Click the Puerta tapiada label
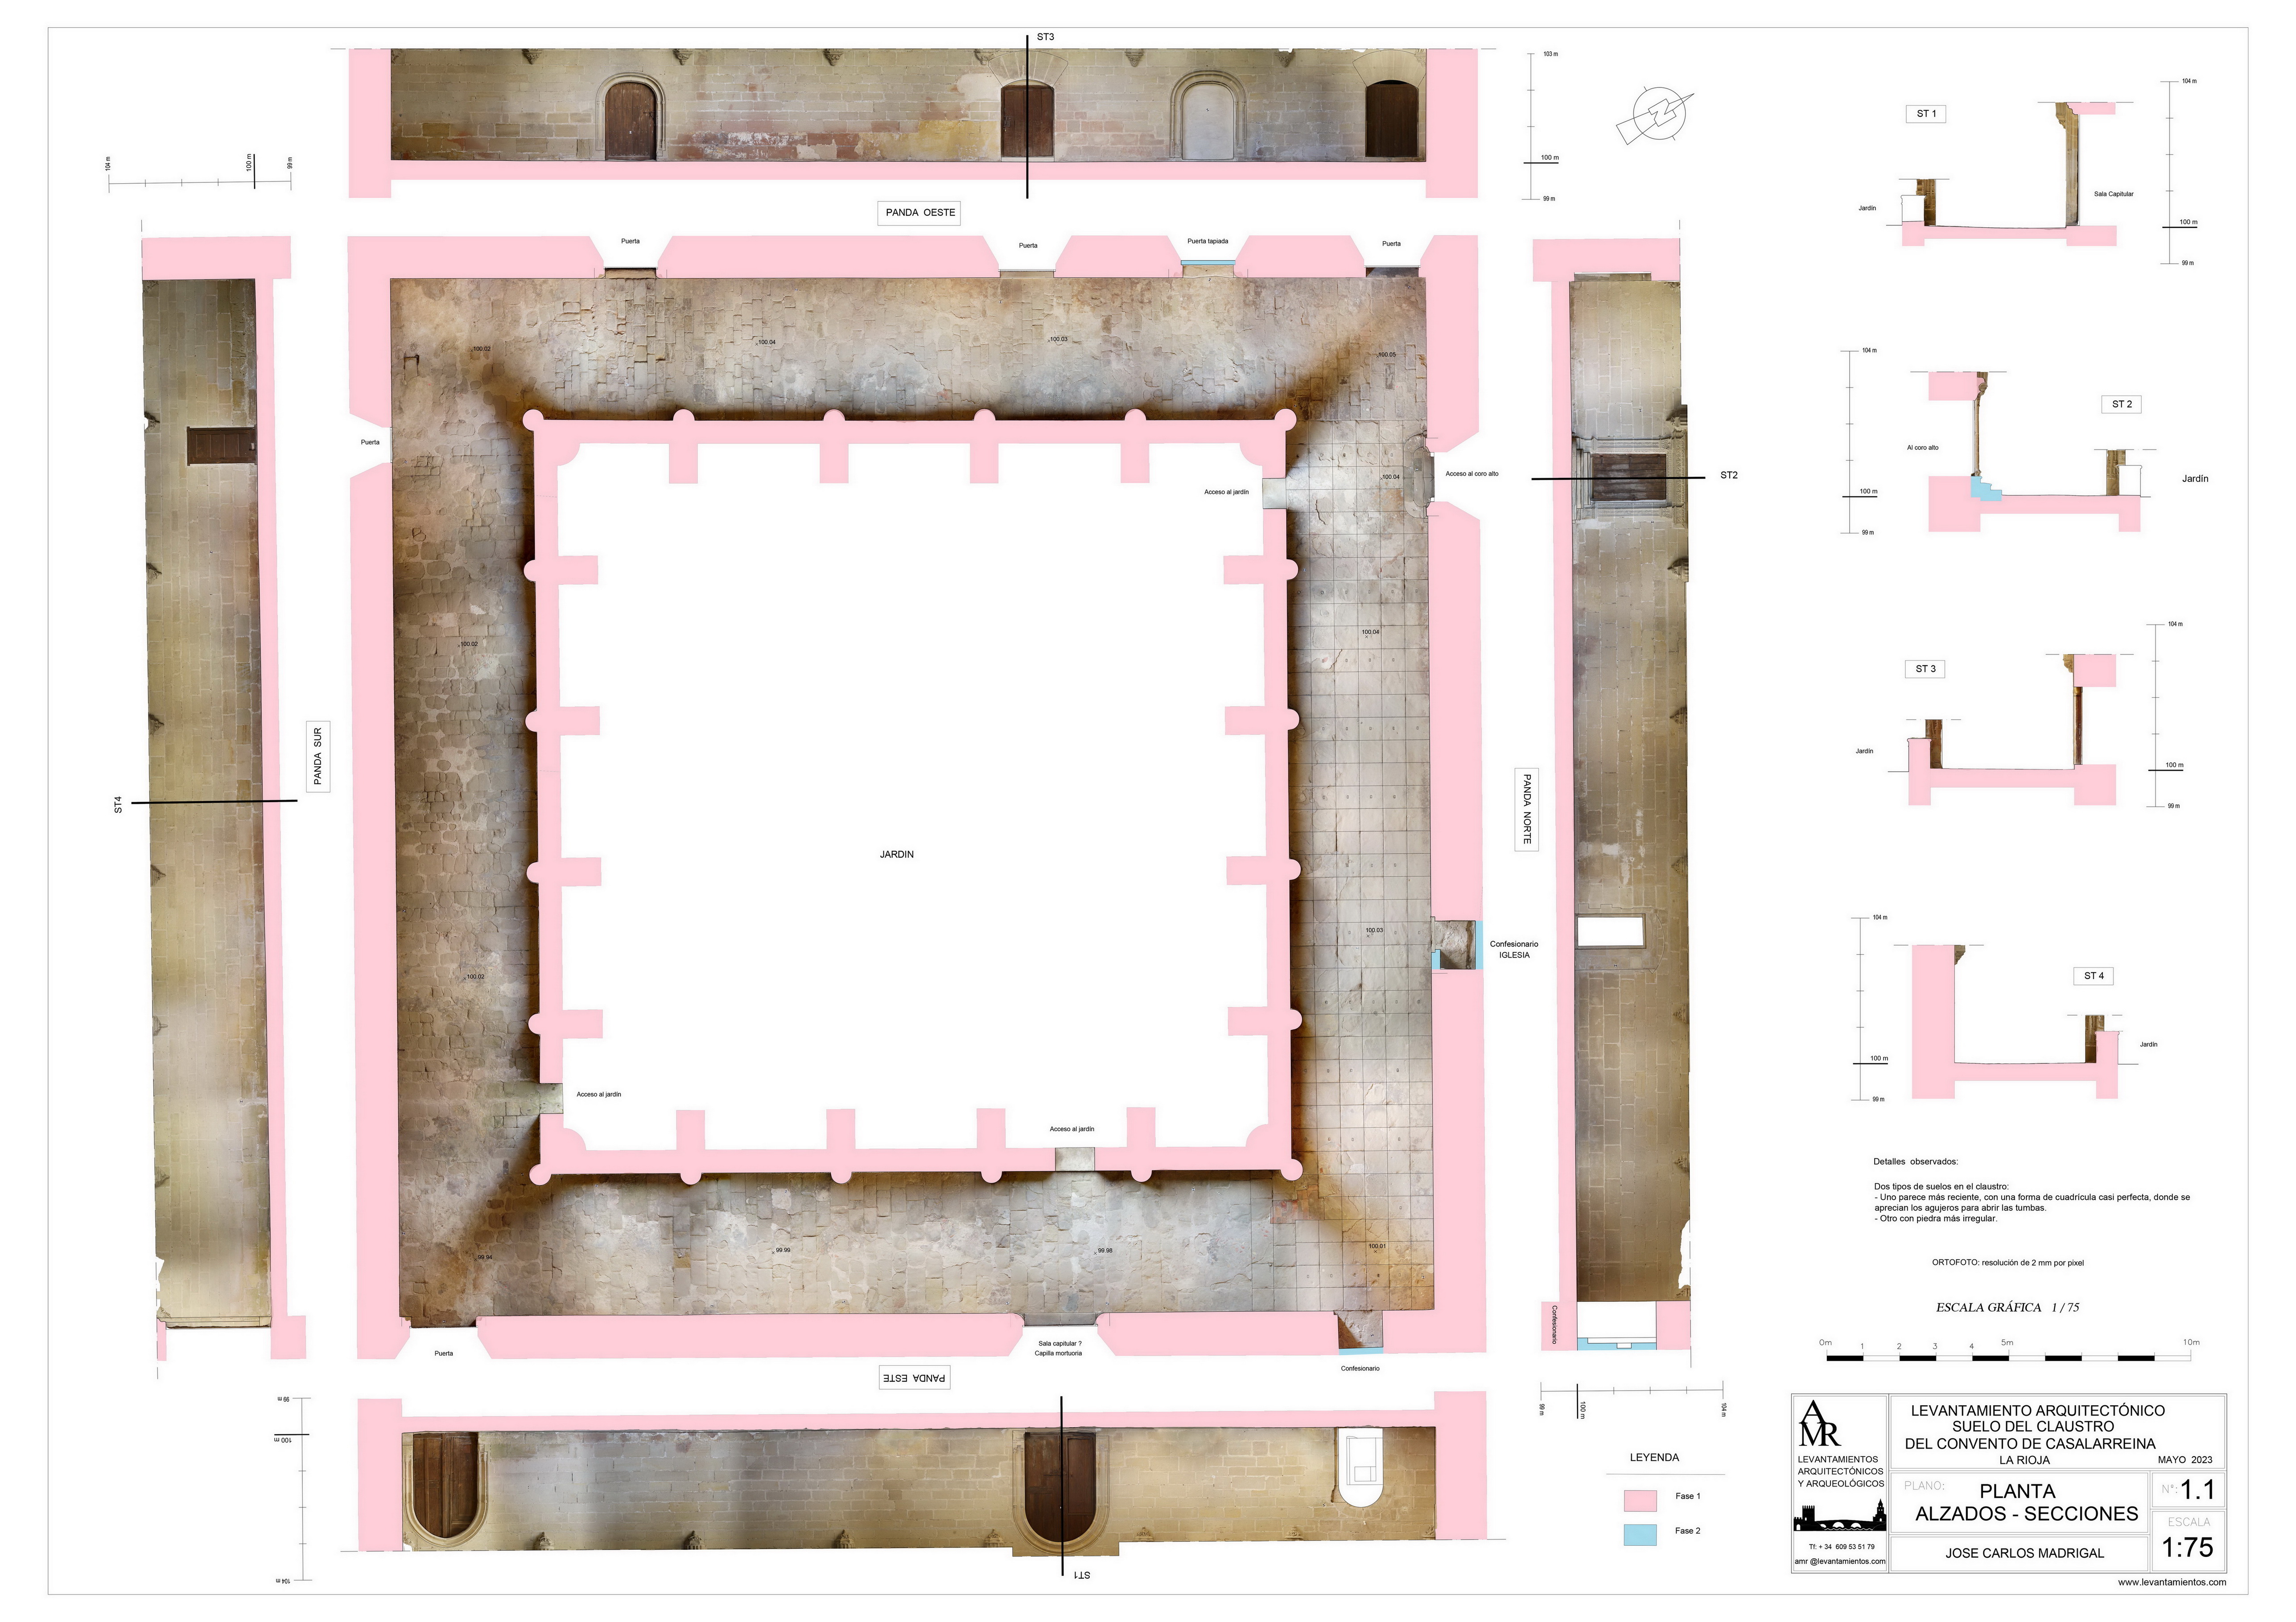This screenshot has width=2296, height=1622. tap(1207, 241)
